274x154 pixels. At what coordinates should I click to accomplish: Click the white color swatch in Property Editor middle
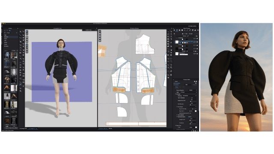(x=196, y=111)
